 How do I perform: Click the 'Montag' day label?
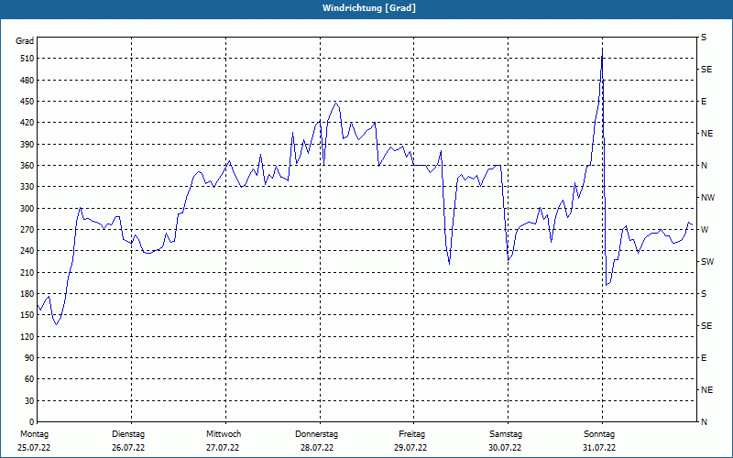pos(34,434)
